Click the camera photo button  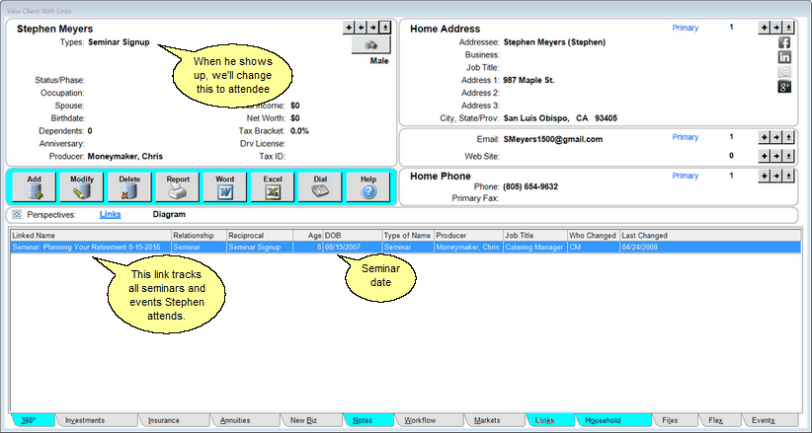pyautogui.click(x=370, y=45)
